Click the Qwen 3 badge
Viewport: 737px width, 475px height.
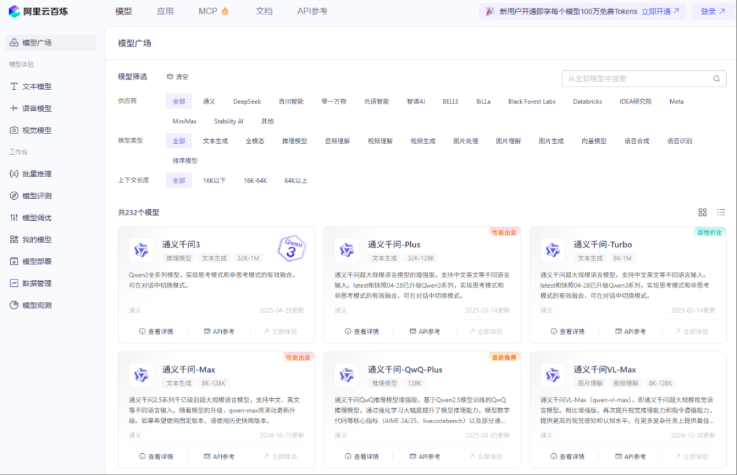[291, 248]
